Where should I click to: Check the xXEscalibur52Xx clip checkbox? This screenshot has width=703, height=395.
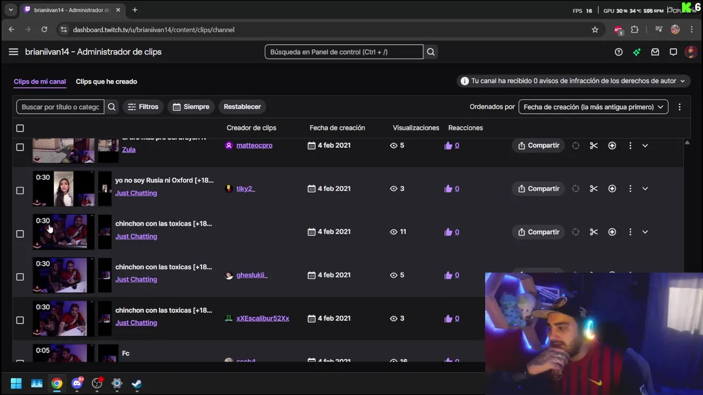pyautogui.click(x=20, y=320)
